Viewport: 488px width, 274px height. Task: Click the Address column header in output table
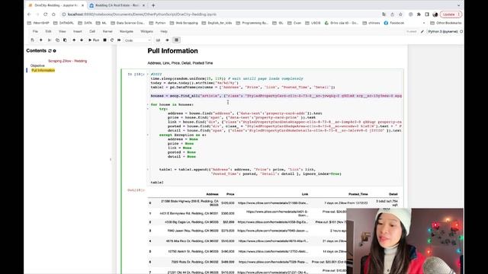coord(212,194)
